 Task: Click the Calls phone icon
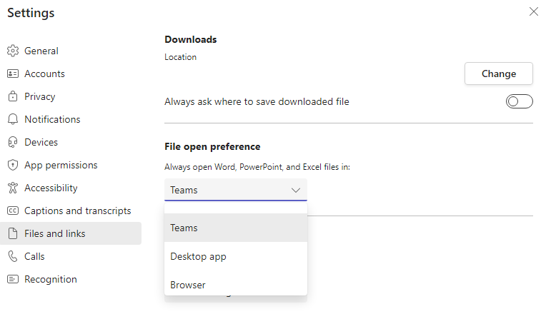pyautogui.click(x=13, y=256)
